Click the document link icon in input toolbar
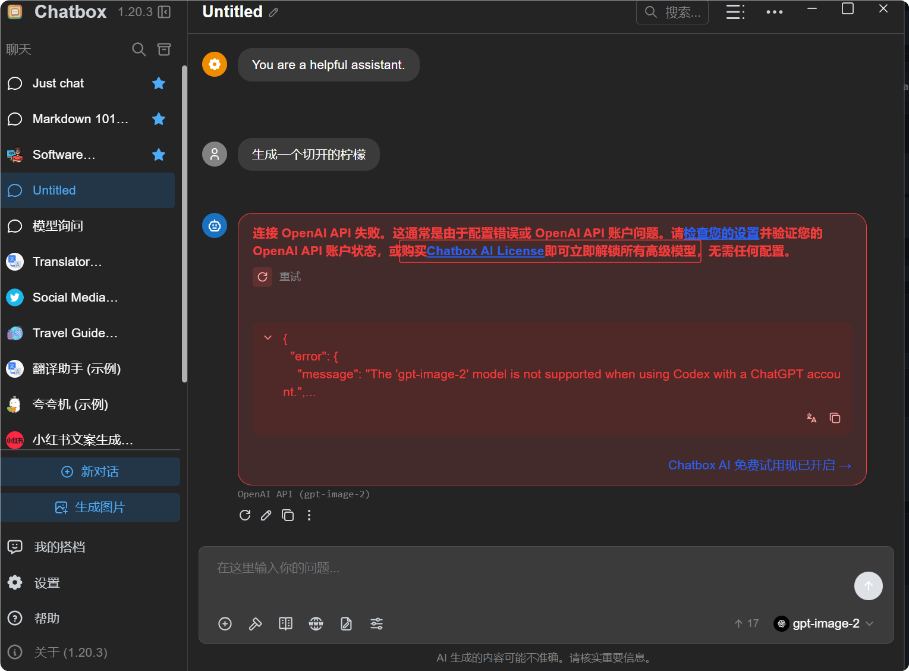 pyautogui.click(x=346, y=623)
